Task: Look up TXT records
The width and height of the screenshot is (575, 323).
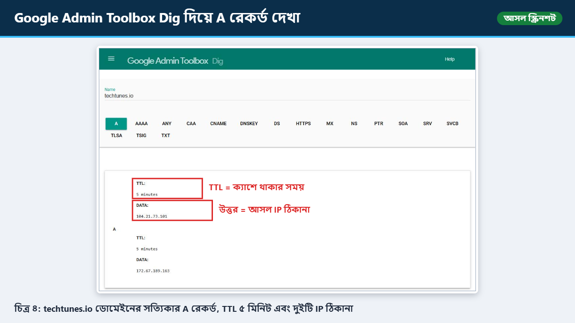Action: [166, 135]
